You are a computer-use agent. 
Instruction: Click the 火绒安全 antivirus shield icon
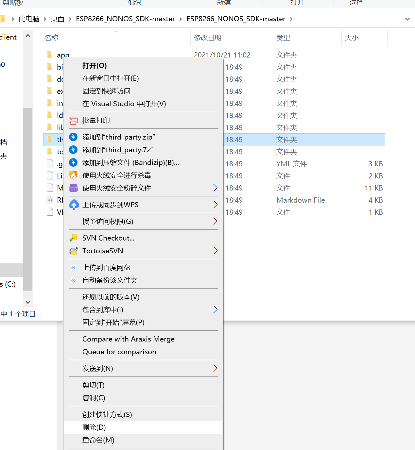click(73, 175)
